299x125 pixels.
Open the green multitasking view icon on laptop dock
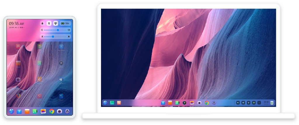coord(112,103)
